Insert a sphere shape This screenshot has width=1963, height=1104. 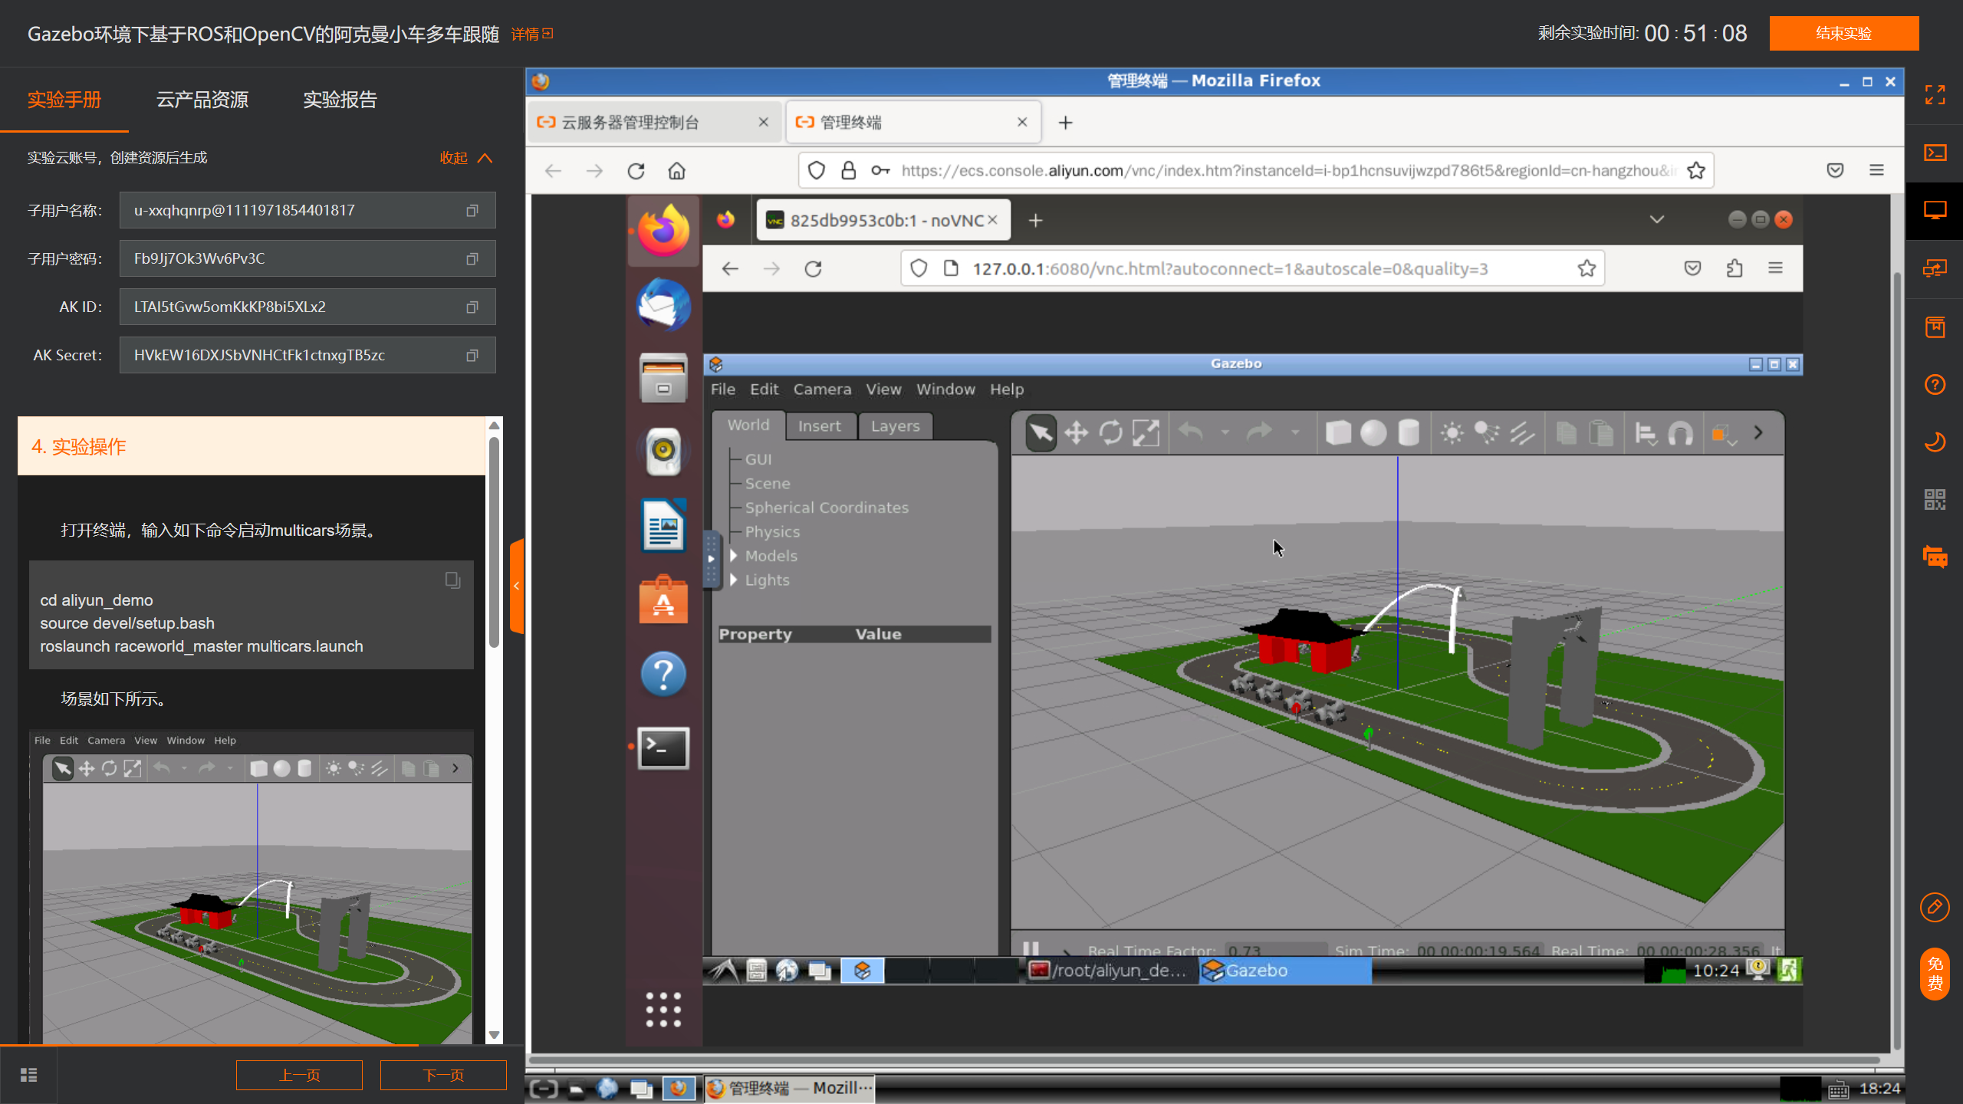pos(1373,433)
